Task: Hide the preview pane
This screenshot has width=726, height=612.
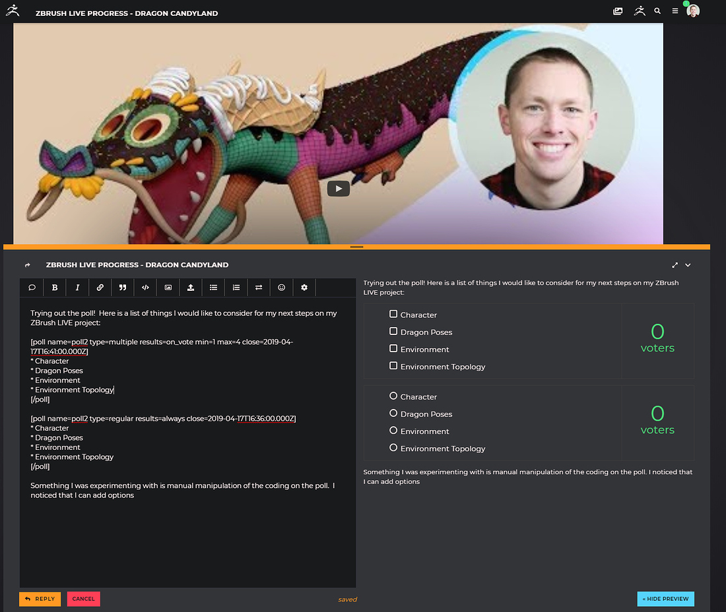Action: coord(665,599)
